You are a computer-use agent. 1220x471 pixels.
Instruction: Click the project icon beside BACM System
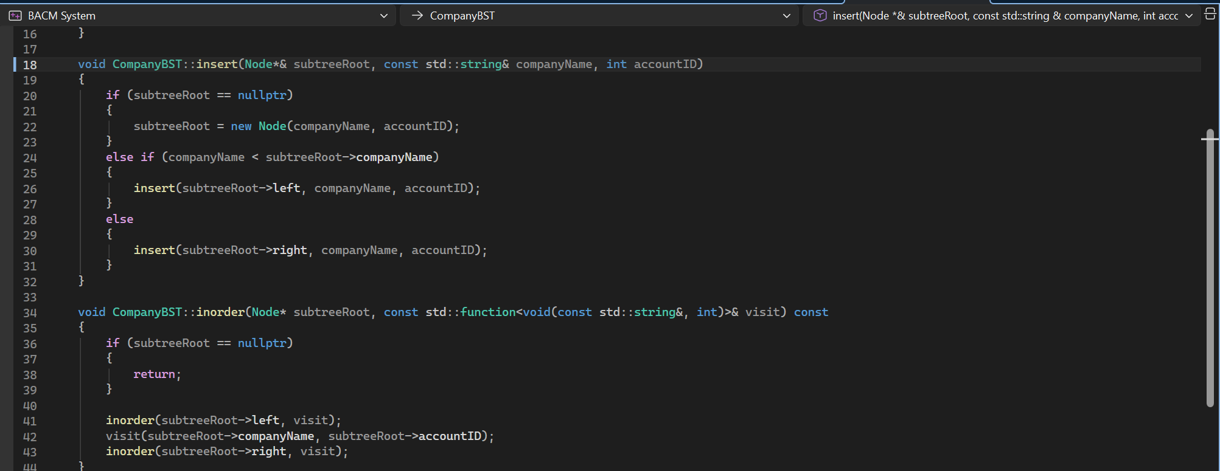coord(15,15)
